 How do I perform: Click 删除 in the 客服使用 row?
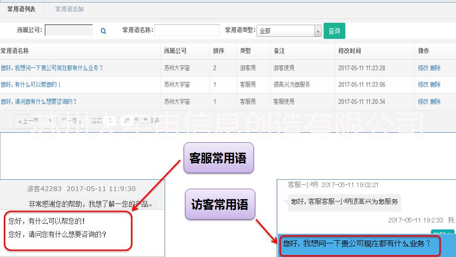pos(435,101)
